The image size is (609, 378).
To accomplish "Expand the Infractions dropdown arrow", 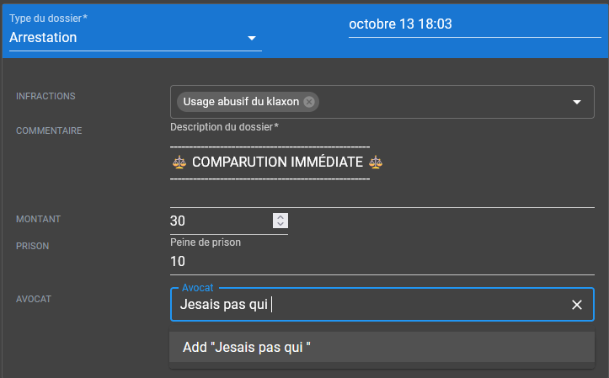I will [577, 102].
